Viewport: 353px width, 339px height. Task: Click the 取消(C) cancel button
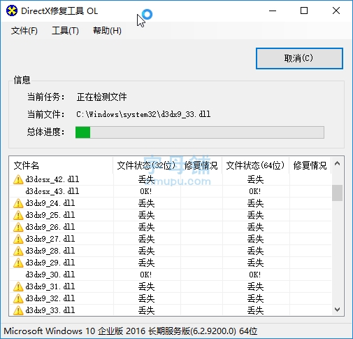pos(299,58)
